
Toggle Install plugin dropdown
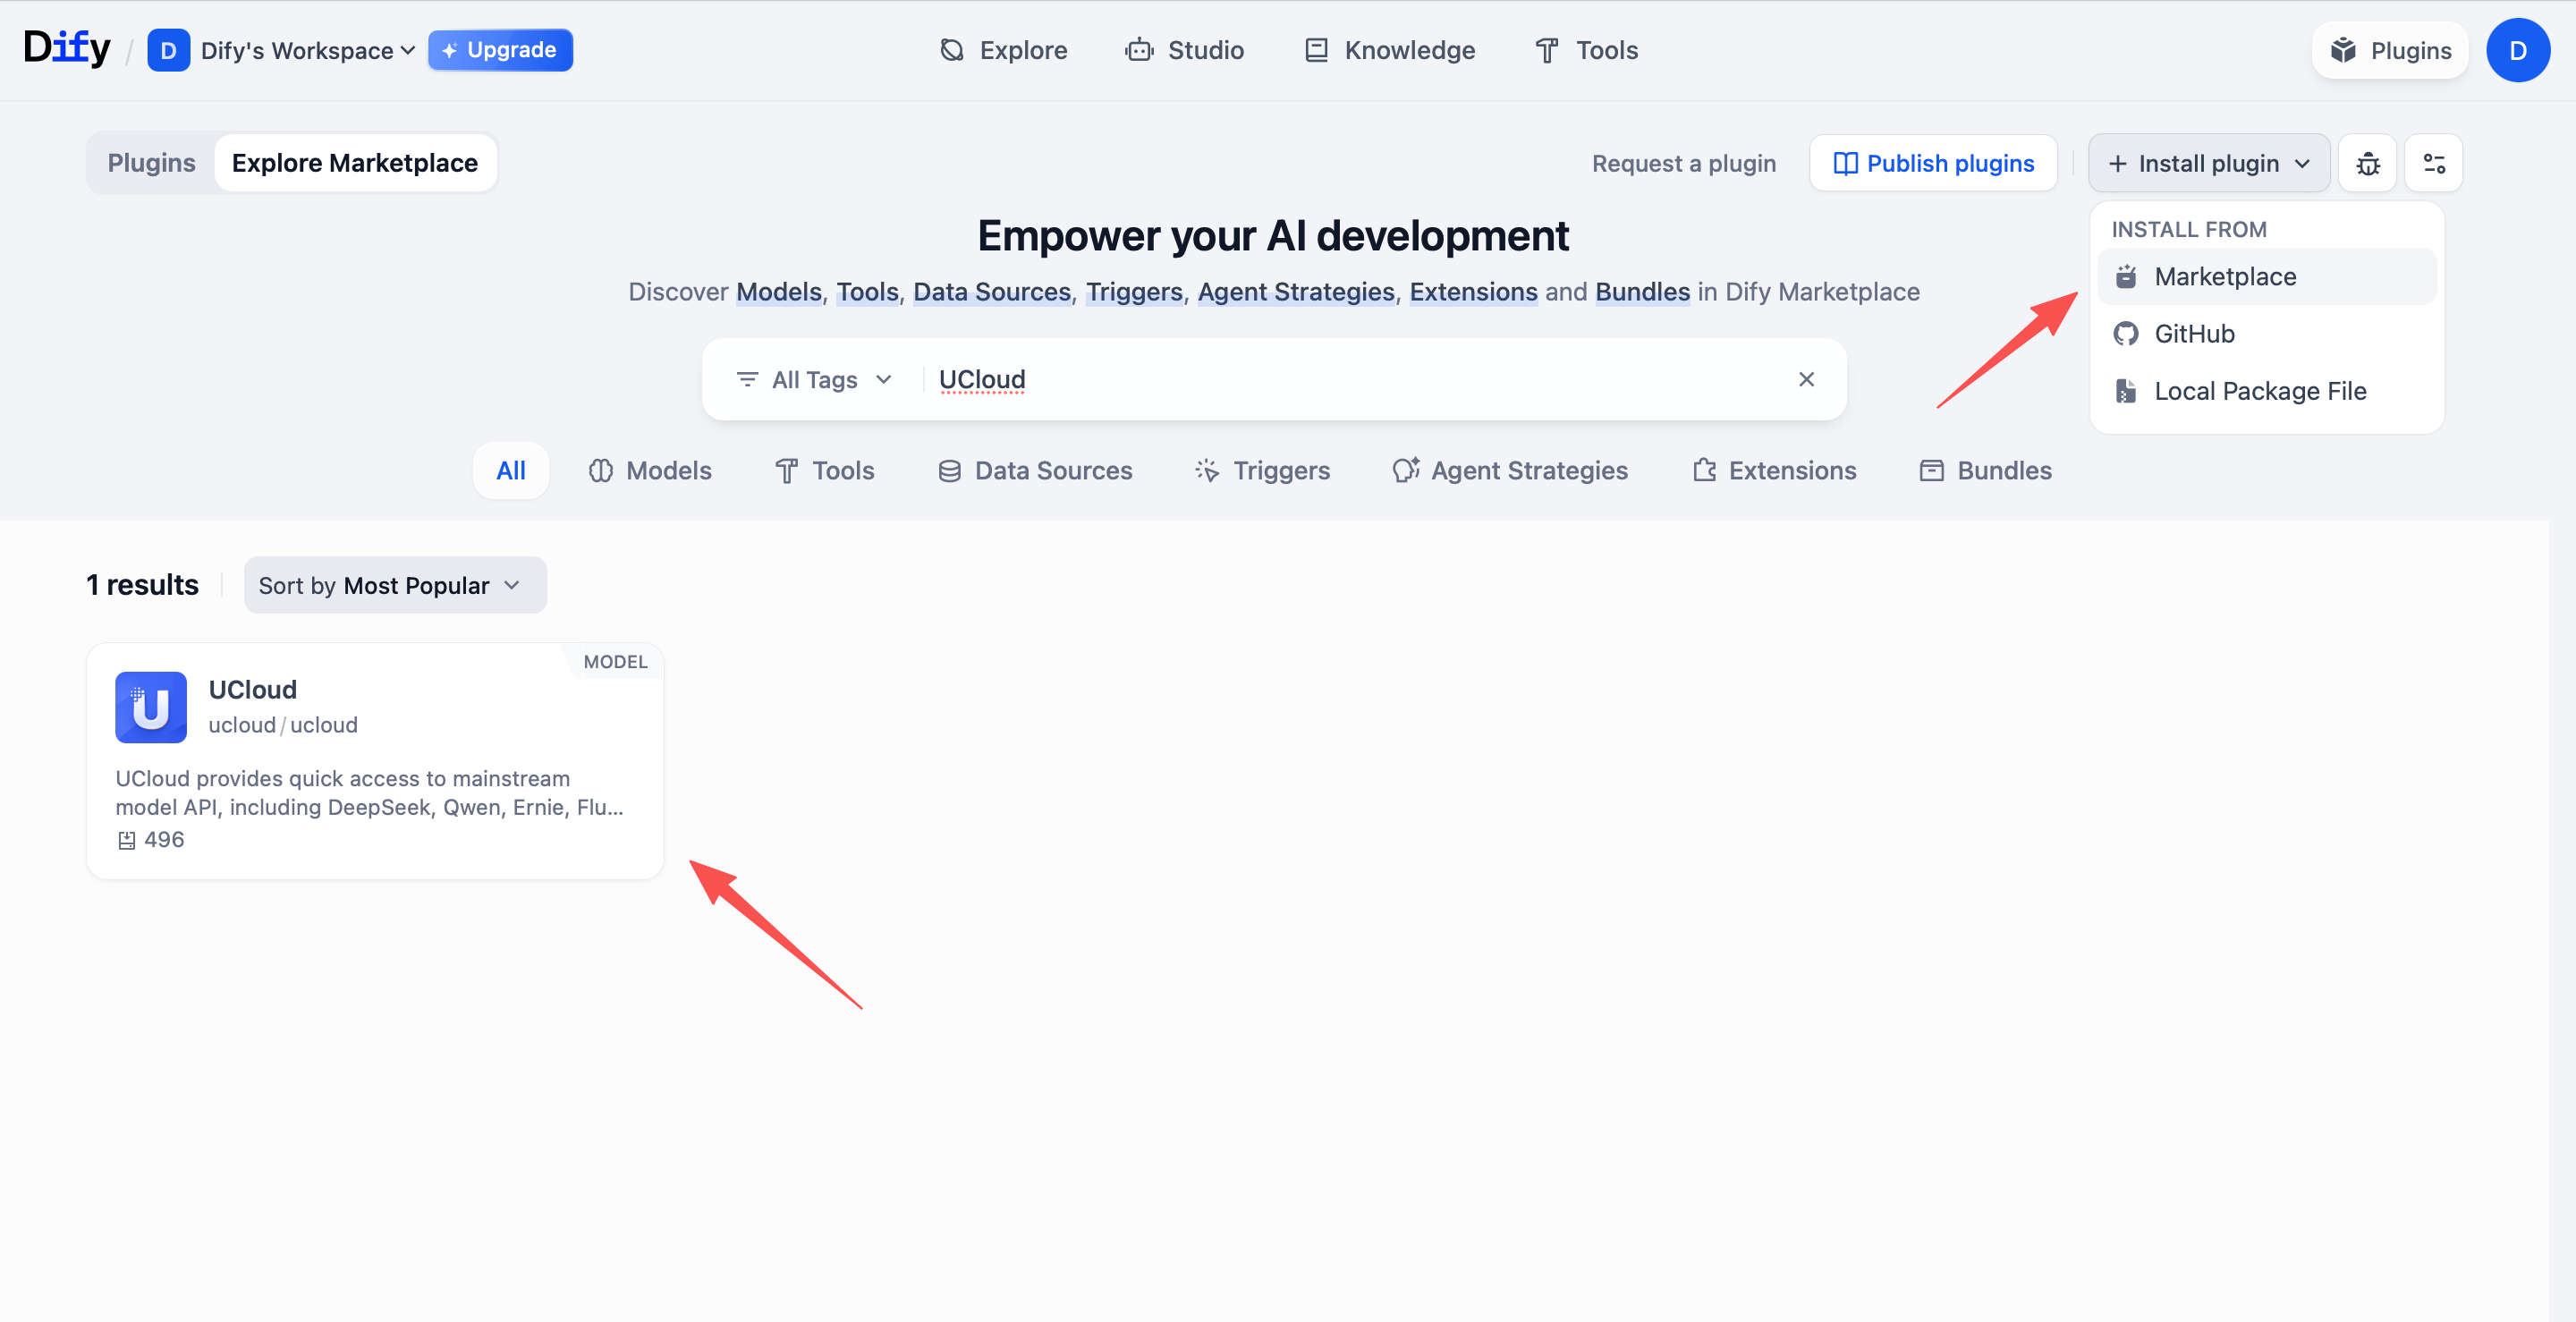(2208, 163)
